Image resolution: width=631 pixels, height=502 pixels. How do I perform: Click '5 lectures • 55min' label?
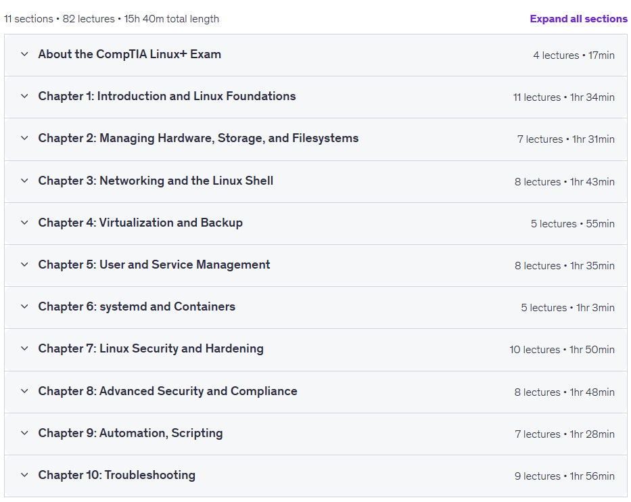point(573,223)
